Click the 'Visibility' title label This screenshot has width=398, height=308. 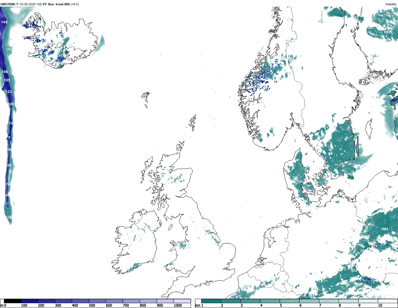click(391, 4)
